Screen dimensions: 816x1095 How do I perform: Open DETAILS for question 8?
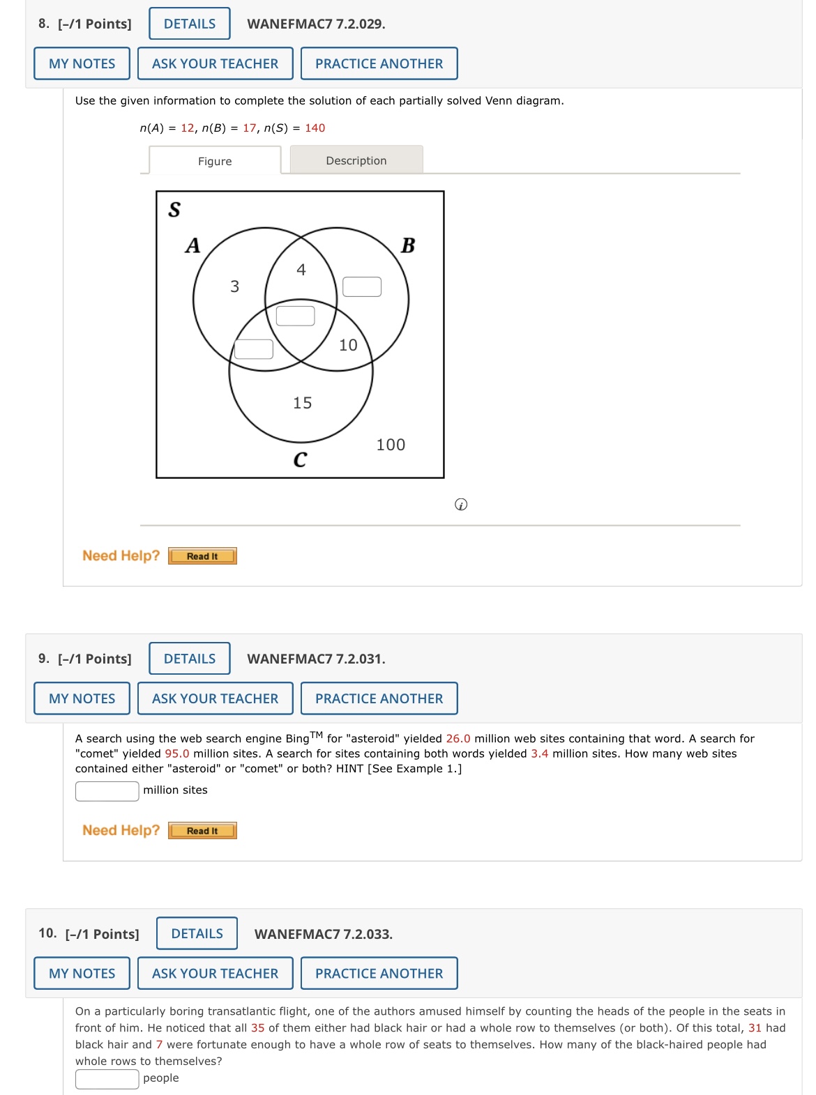tap(188, 23)
